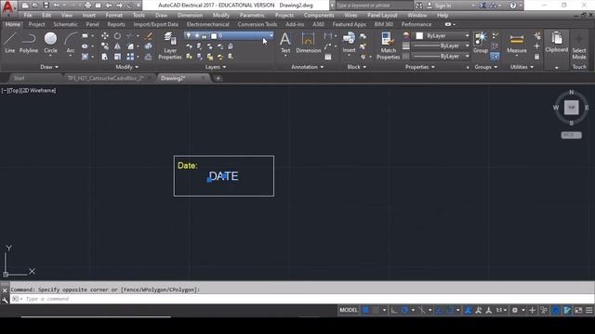Toggle the layer on/off lightbulb in layer dropdown
595x334 pixels.
point(189,35)
